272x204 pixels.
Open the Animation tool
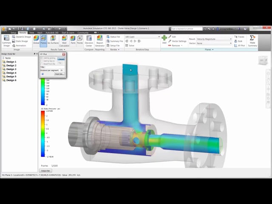pyautogui.click(x=19, y=45)
